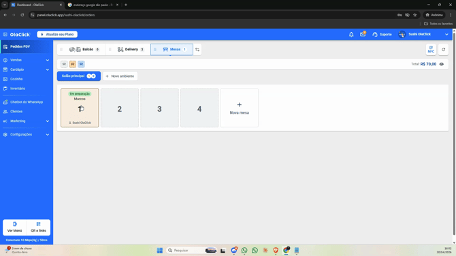This screenshot has width=456, height=256.
Task: Click the Cardápio icon in the sidebar
Action: pyautogui.click(x=5, y=69)
